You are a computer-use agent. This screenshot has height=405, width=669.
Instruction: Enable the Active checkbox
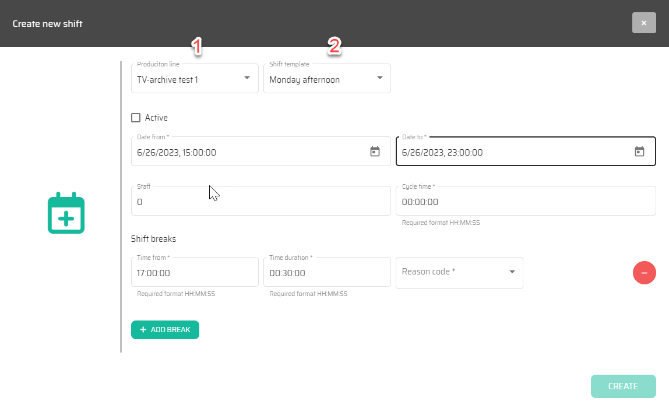pyautogui.click(x=136, y=118)
